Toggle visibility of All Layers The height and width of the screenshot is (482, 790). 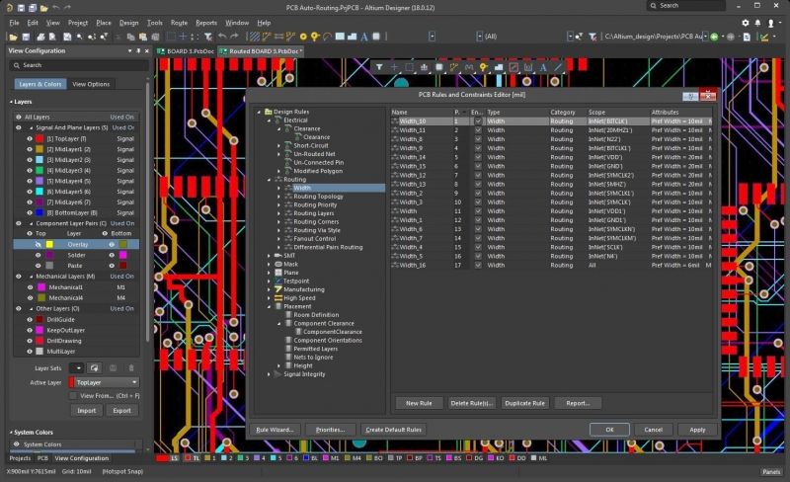coord(19,117)
